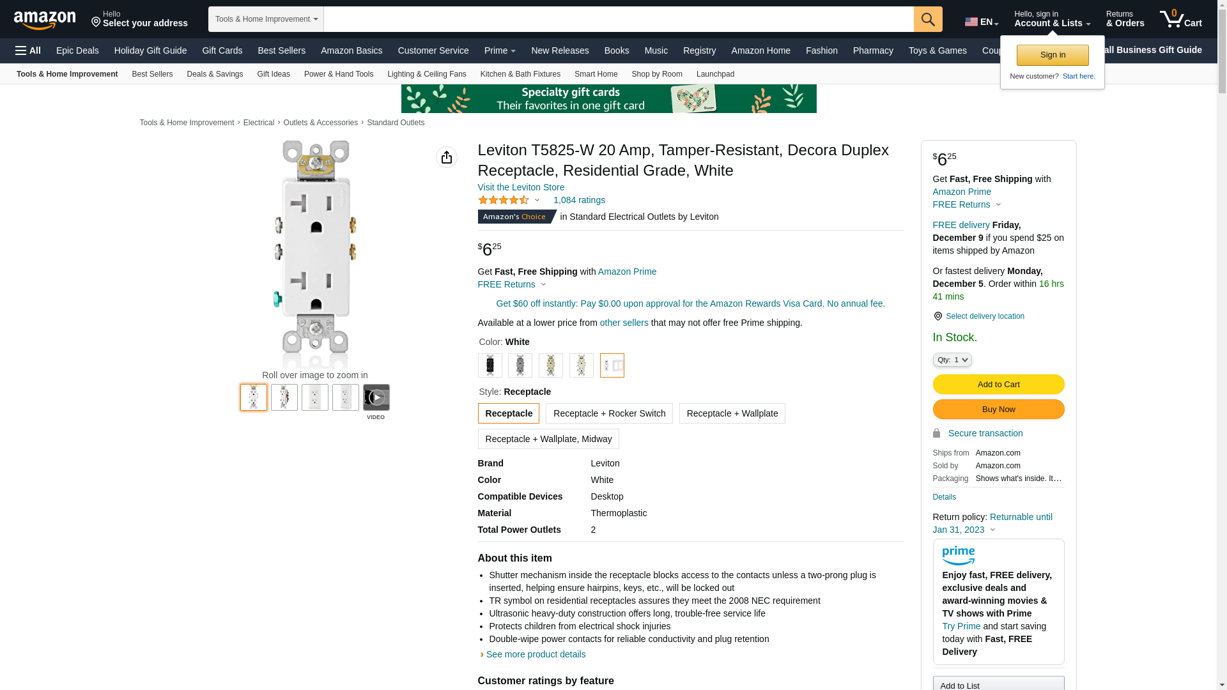The width and height of the screenshot is (1227, 690).
Task: Click the search magnifier button
Action: tap(927, 19)
